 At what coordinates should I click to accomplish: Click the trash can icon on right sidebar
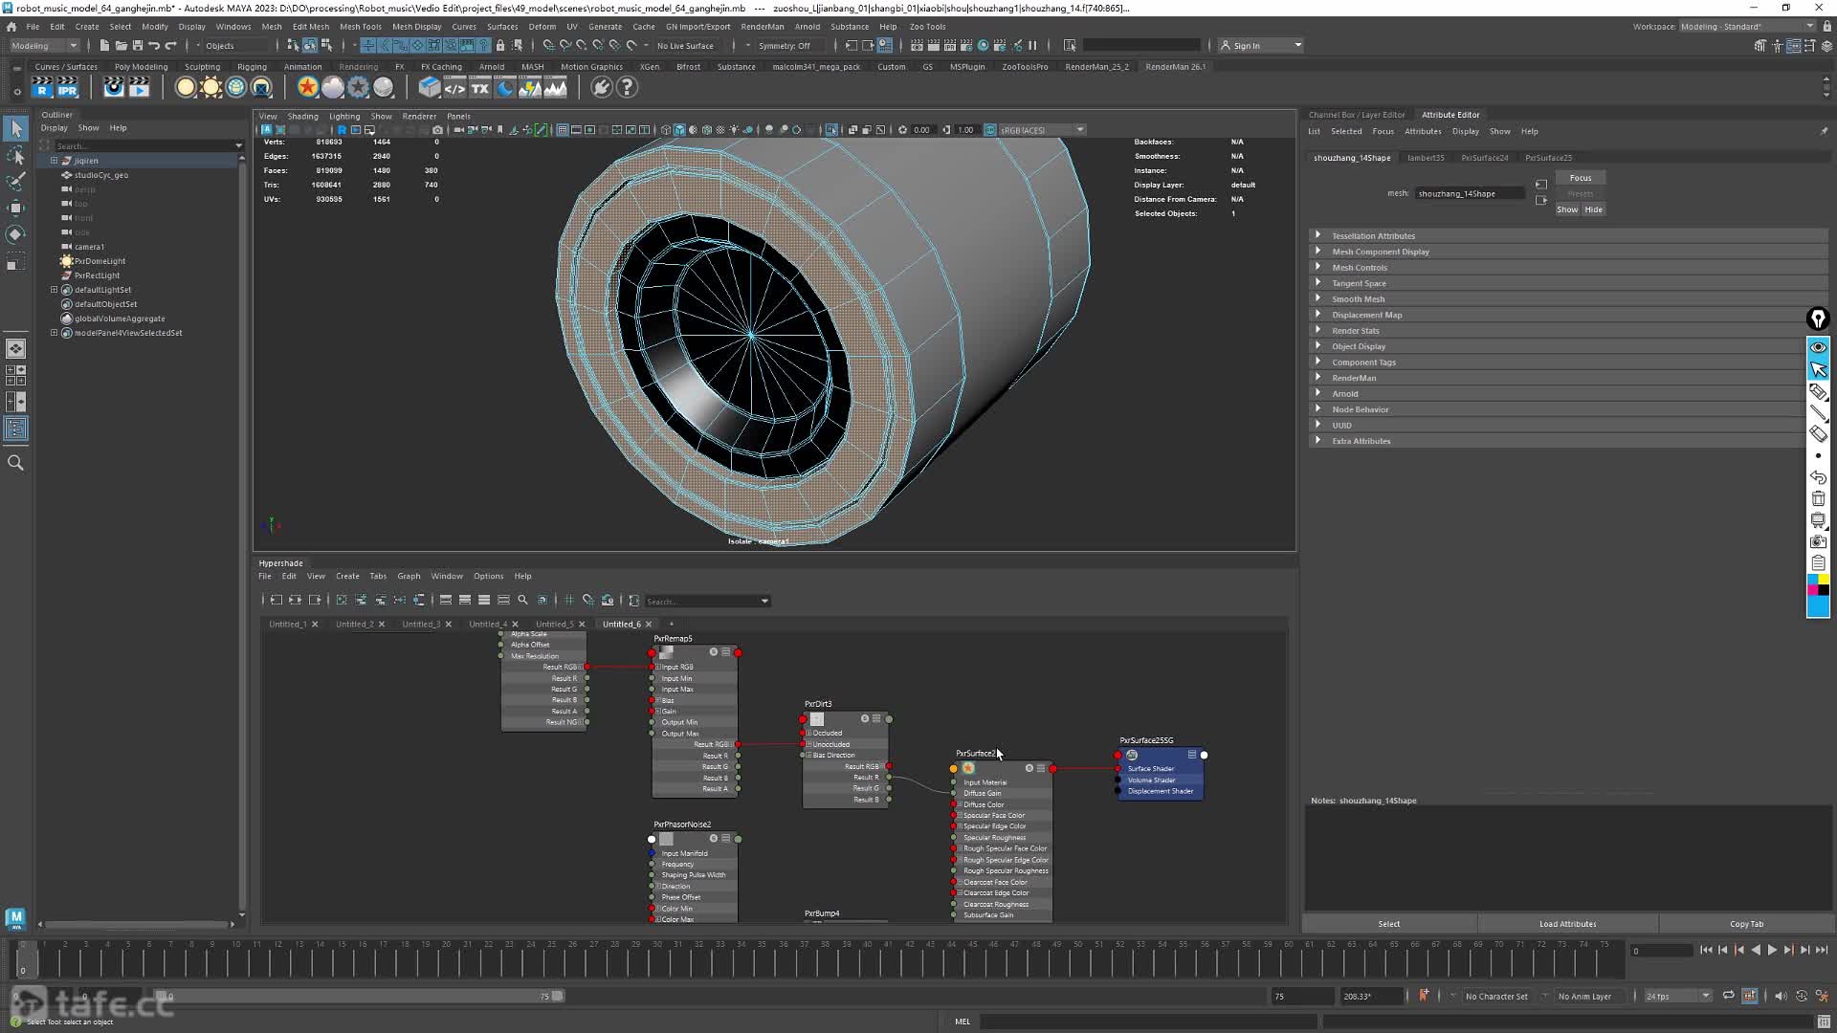(x=1818, y=499)
